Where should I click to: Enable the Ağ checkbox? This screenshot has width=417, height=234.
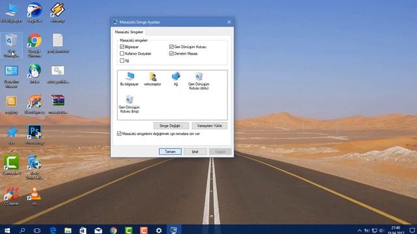coord(122,60)
